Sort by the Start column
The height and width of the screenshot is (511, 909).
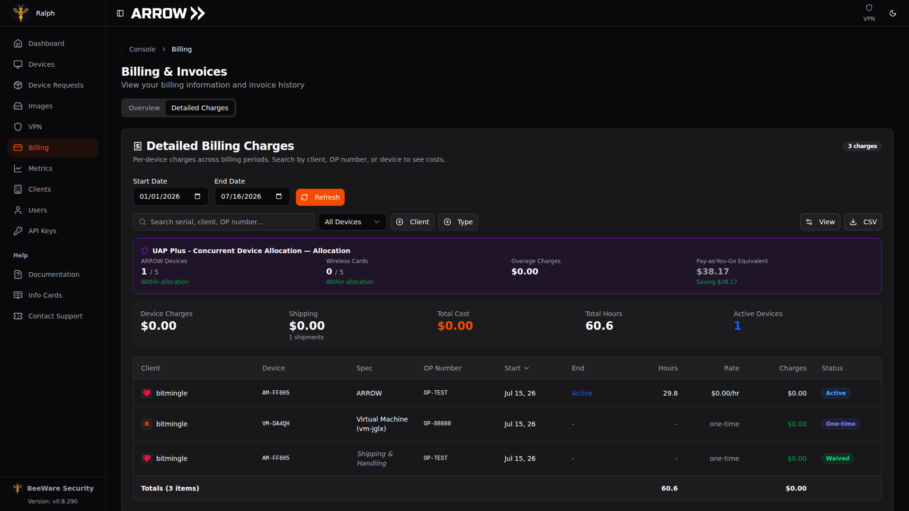click(x=517, y=368)
